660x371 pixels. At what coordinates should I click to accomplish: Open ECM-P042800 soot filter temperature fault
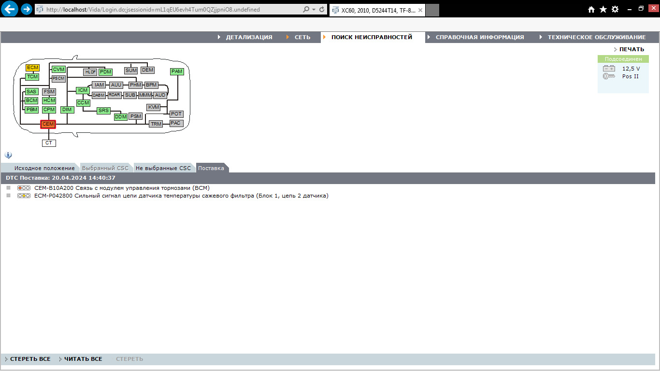(x=181, y=196)
